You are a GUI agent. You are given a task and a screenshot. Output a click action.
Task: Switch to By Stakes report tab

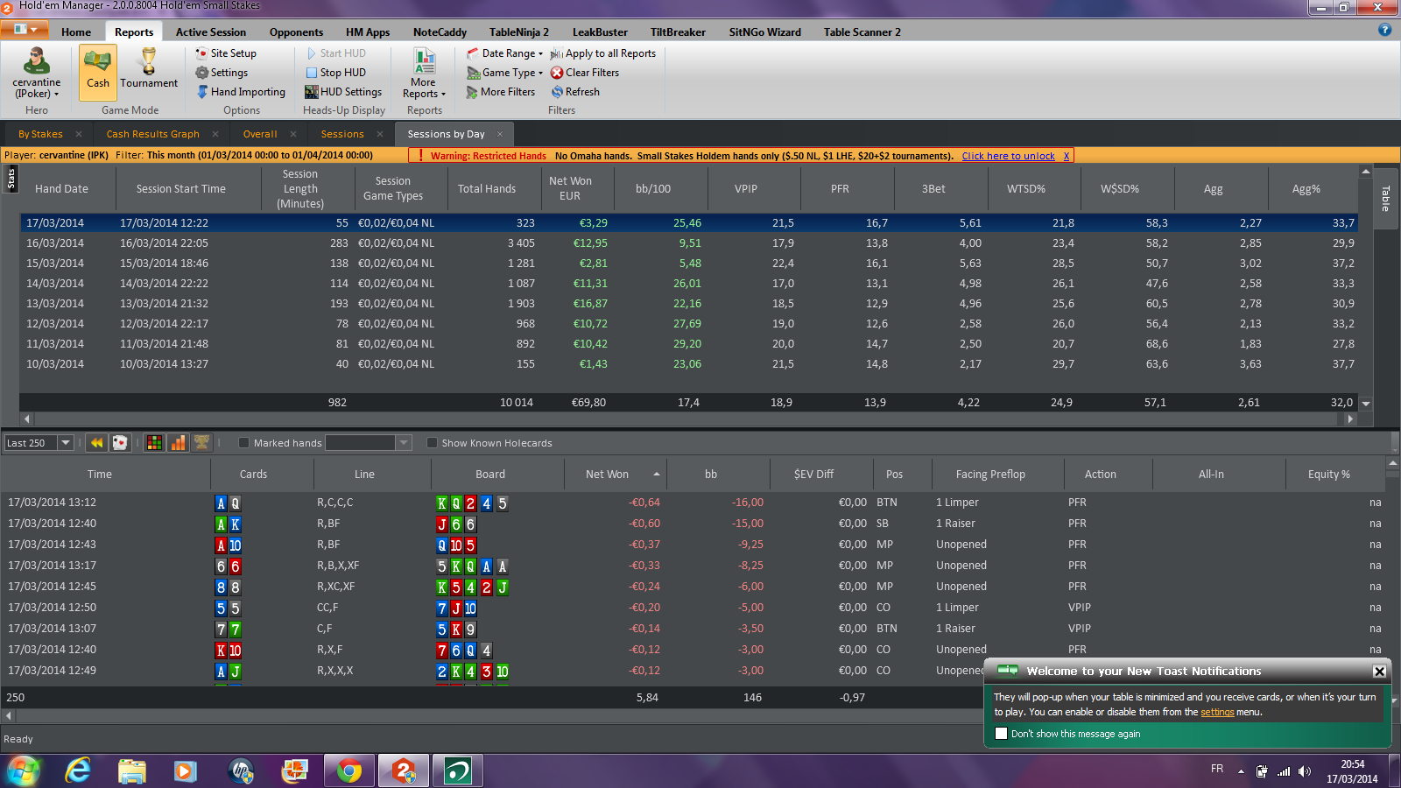[x=40, y=134]
